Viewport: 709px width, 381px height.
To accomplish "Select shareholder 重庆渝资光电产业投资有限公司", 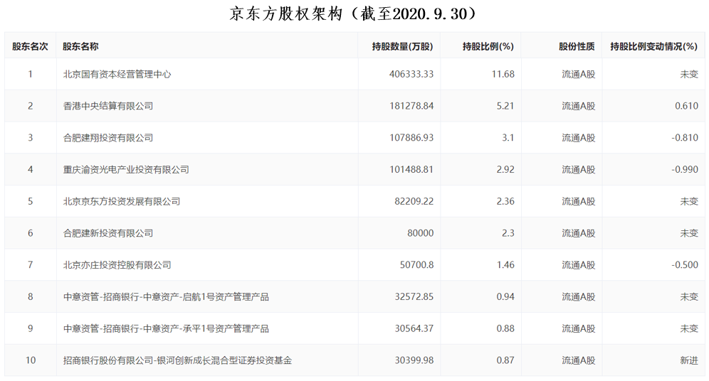I will pos(126,170).
